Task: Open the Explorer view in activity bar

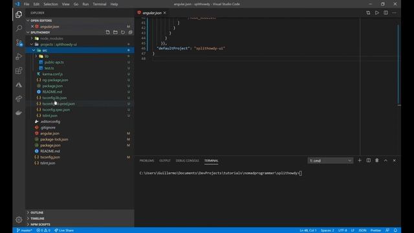Action: (19, 14)
